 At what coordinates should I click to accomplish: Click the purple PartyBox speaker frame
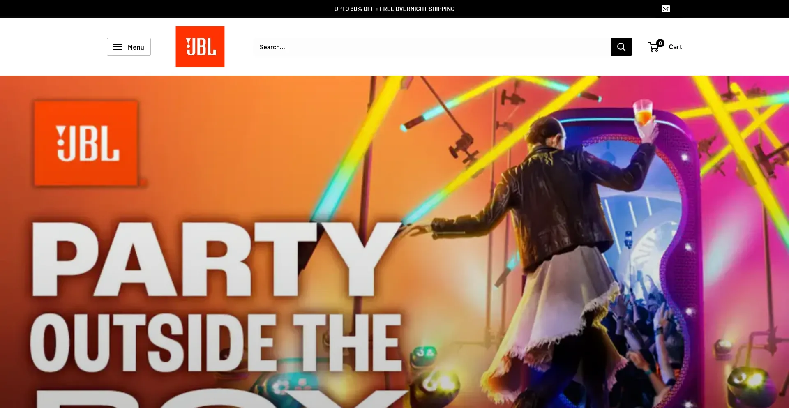click(x=674, y=247)
